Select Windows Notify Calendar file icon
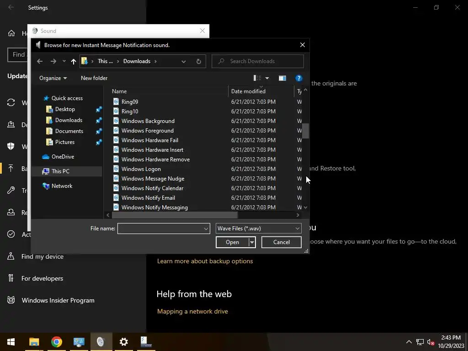468x351 pixels. coord(116,188)
